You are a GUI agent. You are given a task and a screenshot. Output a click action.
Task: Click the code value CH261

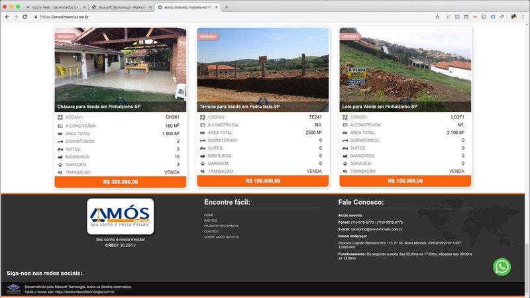pyautogui.click(x=173, y=117)
